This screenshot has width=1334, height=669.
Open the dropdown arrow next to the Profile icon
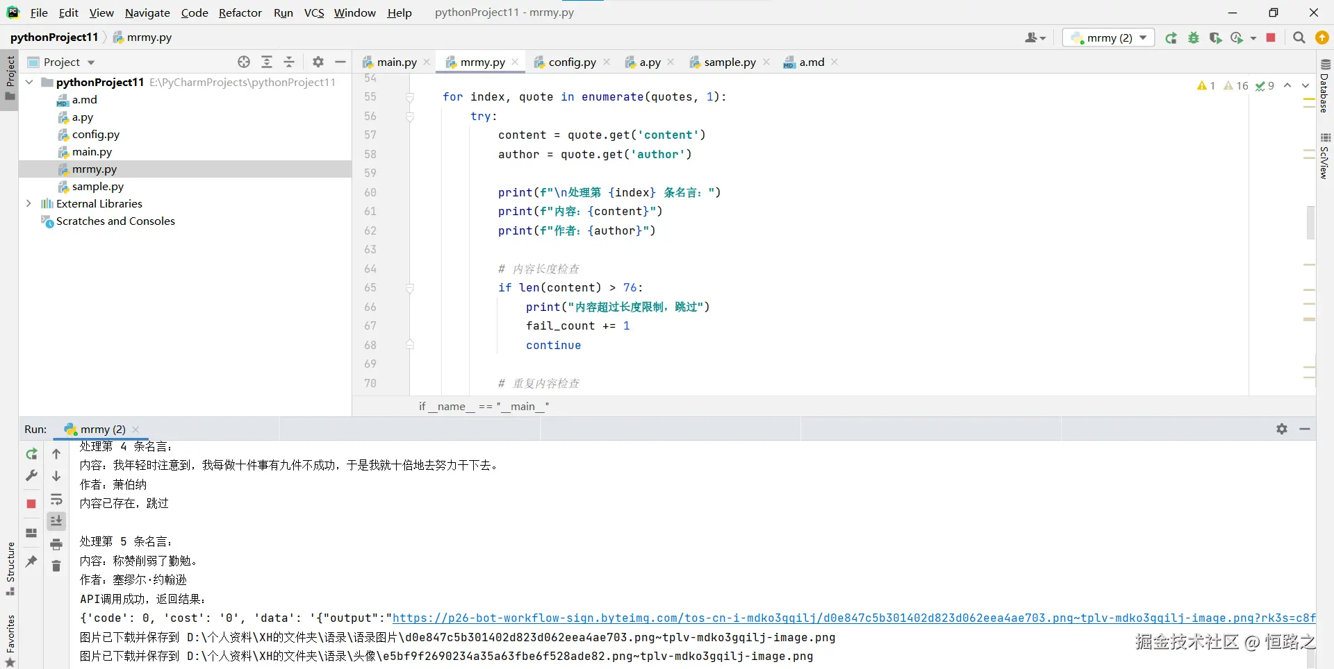(x=1253, y=38)
